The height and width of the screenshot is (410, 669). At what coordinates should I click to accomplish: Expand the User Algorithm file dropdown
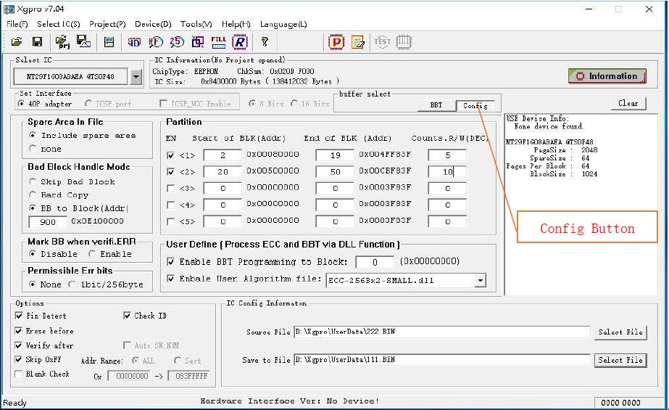481,281
